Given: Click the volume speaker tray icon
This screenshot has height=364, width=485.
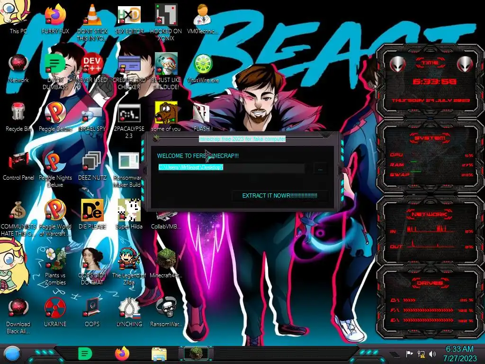Looking at the screenshot, I should [x=432, y=354].
